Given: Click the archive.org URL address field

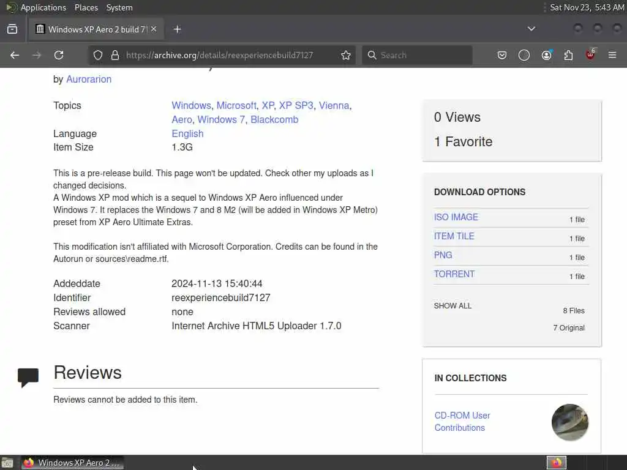Looking at the screenshot, I should (220, 55).
